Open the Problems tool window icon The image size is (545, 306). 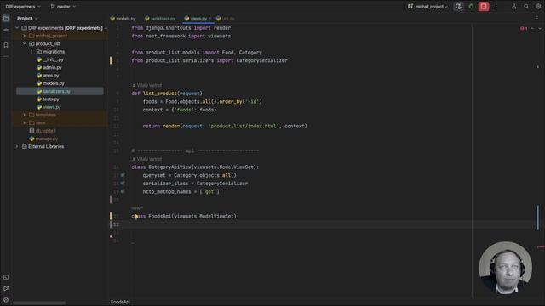(x=6, y=300)
